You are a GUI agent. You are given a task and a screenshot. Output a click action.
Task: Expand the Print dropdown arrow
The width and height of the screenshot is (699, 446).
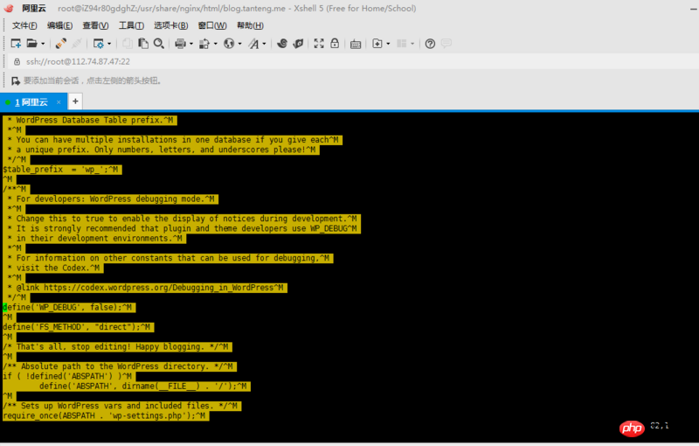[191, 44]
